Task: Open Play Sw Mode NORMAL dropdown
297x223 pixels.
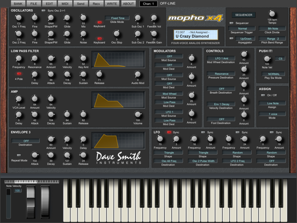Action: point(273,74)
